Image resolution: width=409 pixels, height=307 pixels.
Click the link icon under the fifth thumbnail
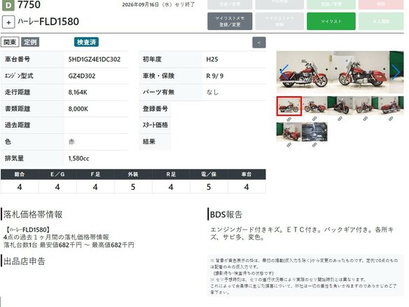[391, 118]
